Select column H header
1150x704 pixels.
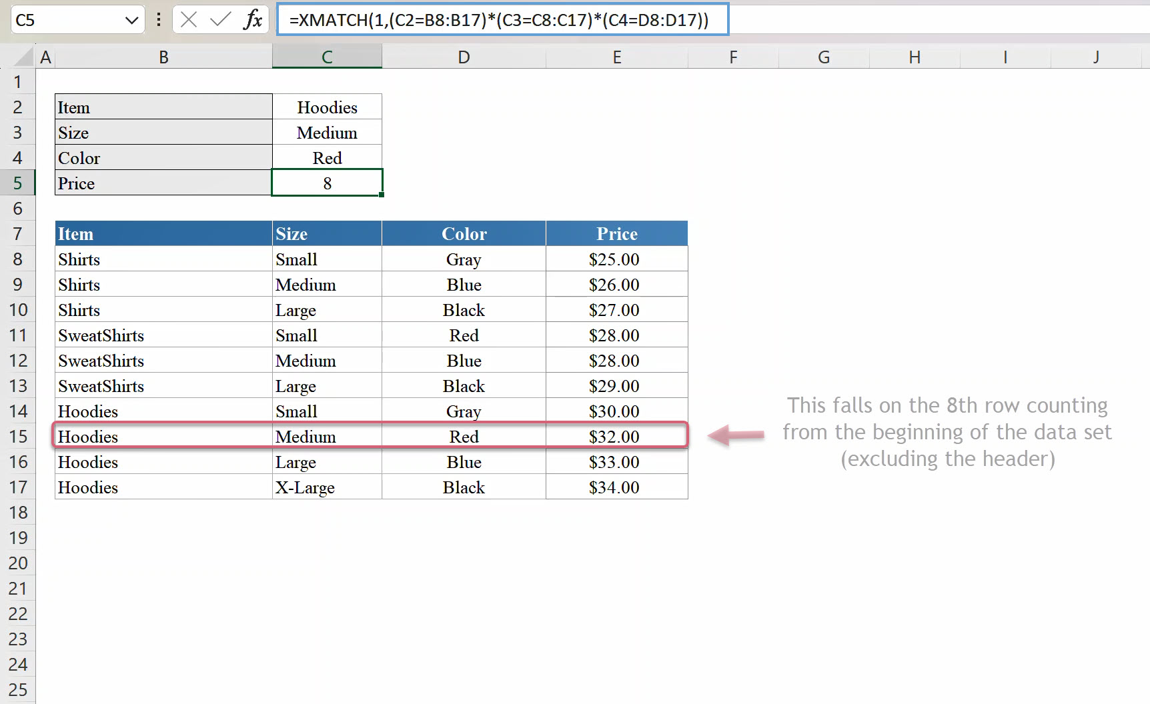pos(915,57)
